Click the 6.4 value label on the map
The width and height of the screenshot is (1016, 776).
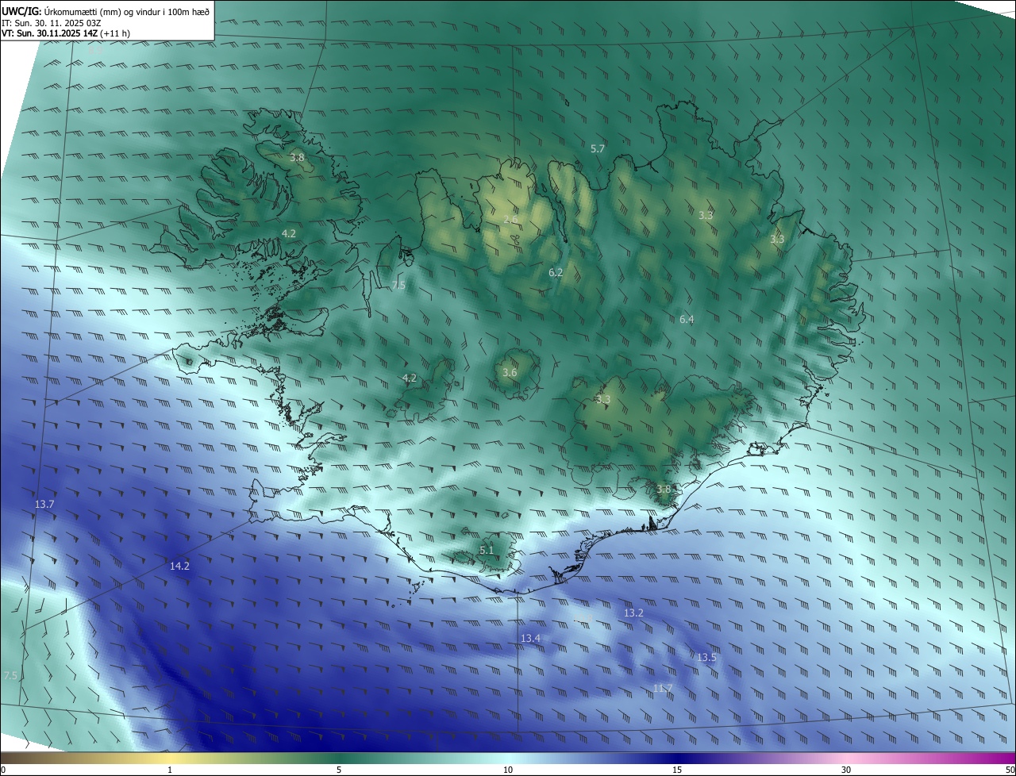[x=687, y=319]
